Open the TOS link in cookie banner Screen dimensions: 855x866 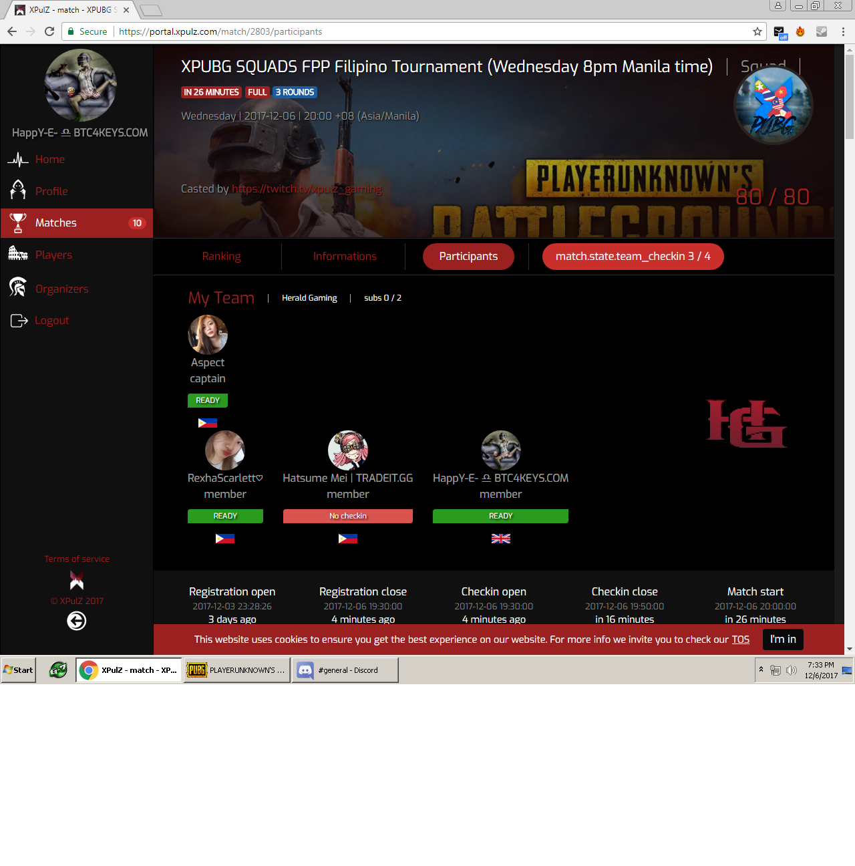pyautogui.click(x=740, y=639)
